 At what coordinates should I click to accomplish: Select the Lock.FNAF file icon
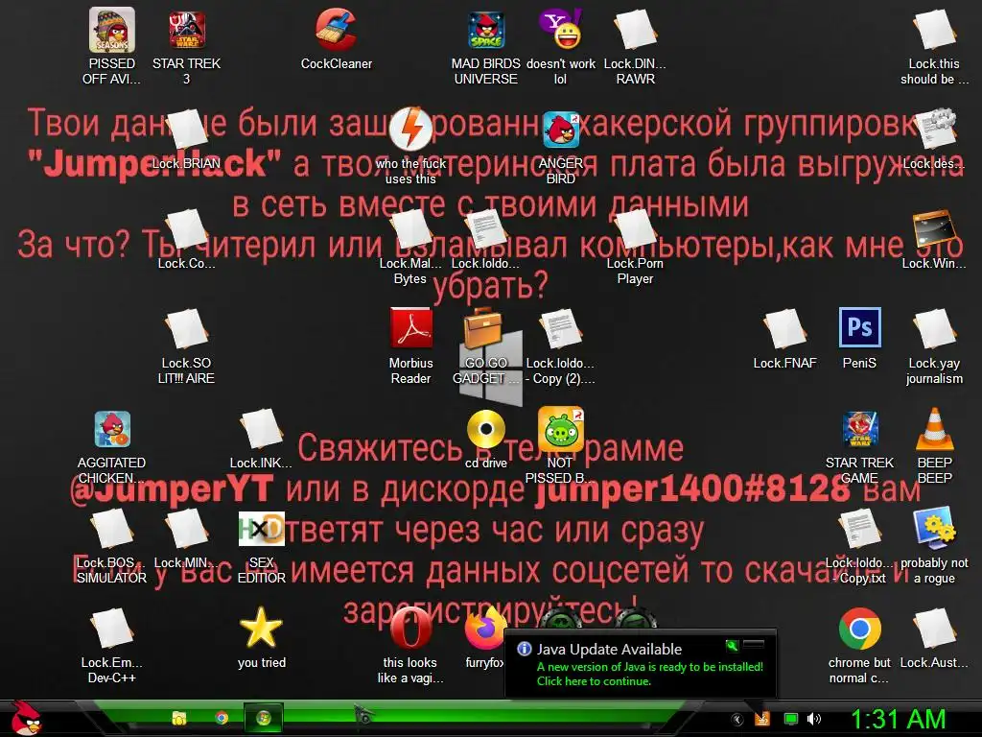coord(784,328)
